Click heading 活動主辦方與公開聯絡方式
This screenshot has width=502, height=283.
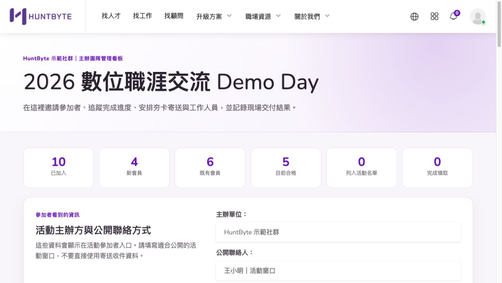[x=93, y=231]
